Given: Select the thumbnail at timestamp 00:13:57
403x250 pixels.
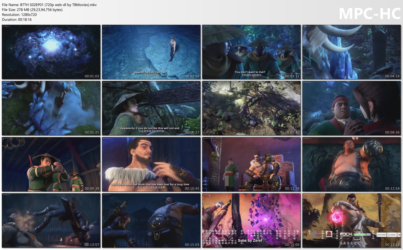Looking at the screenshot, I should [x=51, y=220].
